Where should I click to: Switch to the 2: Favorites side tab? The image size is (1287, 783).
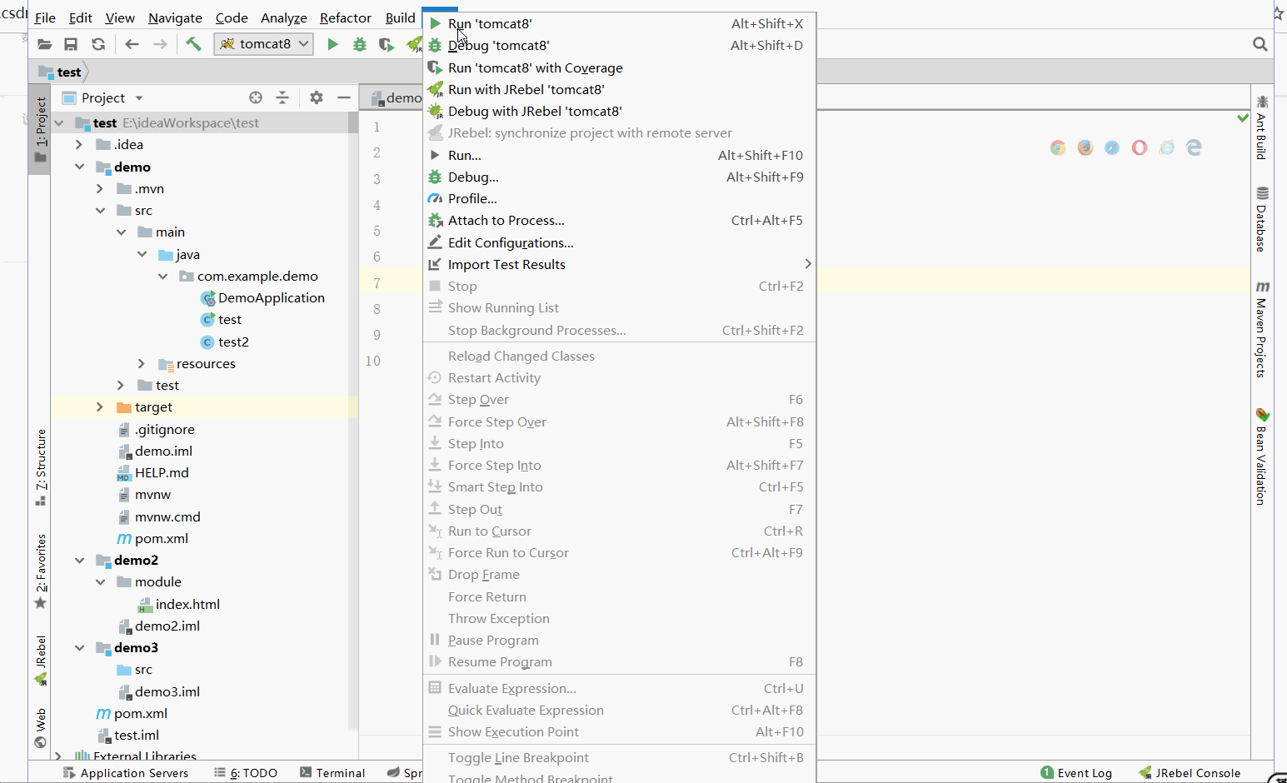(x=41, y=571)
